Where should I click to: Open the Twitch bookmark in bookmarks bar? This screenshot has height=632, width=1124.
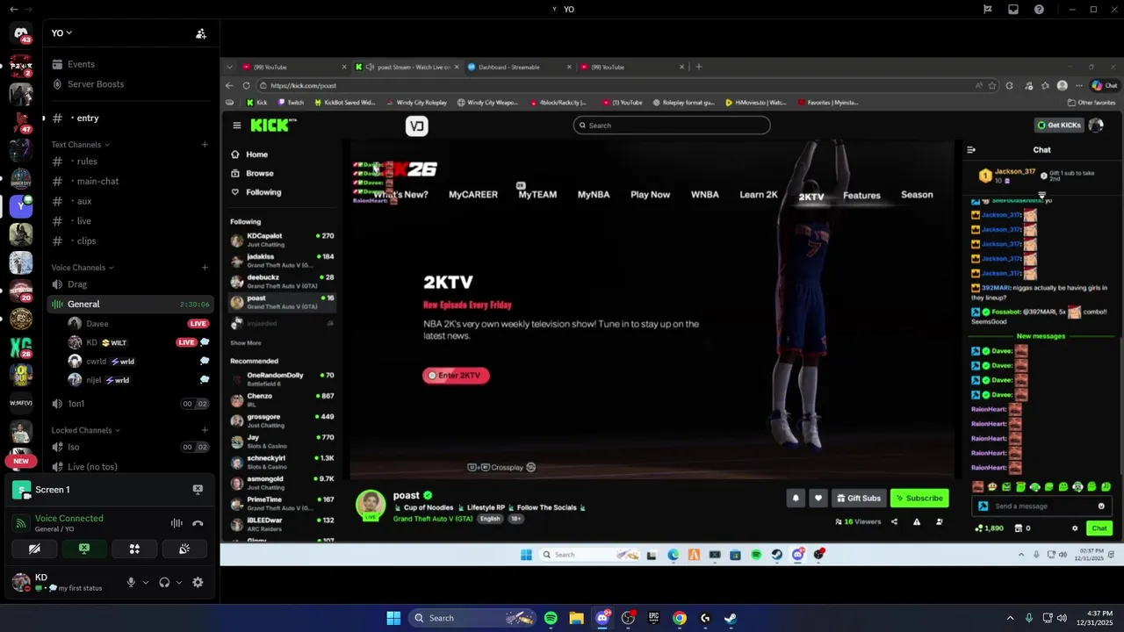[x=290, y=103]
